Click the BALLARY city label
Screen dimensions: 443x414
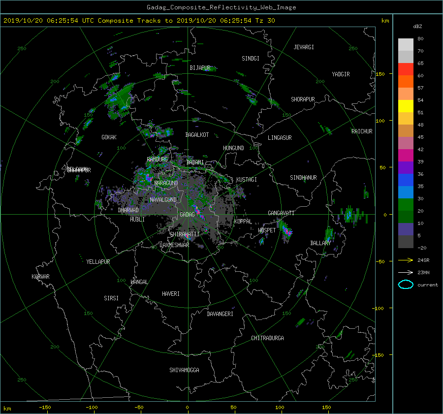(320, 243)
